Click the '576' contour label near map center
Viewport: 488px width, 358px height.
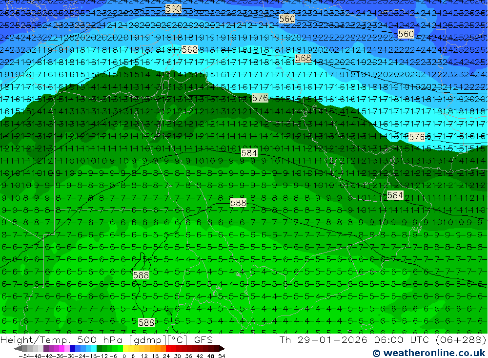tap(260, 98)
